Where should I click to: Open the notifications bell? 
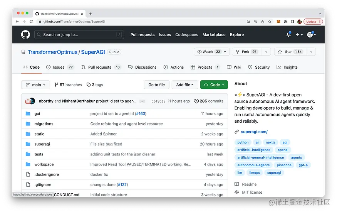tap(288, 34)
